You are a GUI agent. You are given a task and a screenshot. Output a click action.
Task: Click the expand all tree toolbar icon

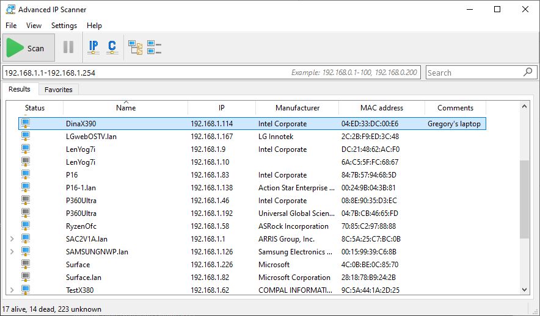(x=136, y=48)
